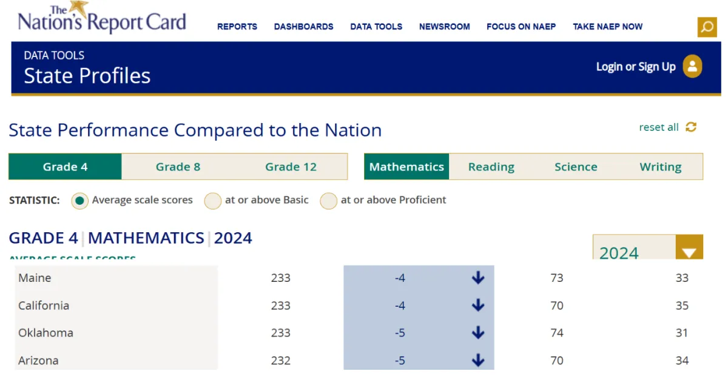This screenshot has height=391, width=728.
Task: Select Average scale scores radio button
Action: point(79,201)
